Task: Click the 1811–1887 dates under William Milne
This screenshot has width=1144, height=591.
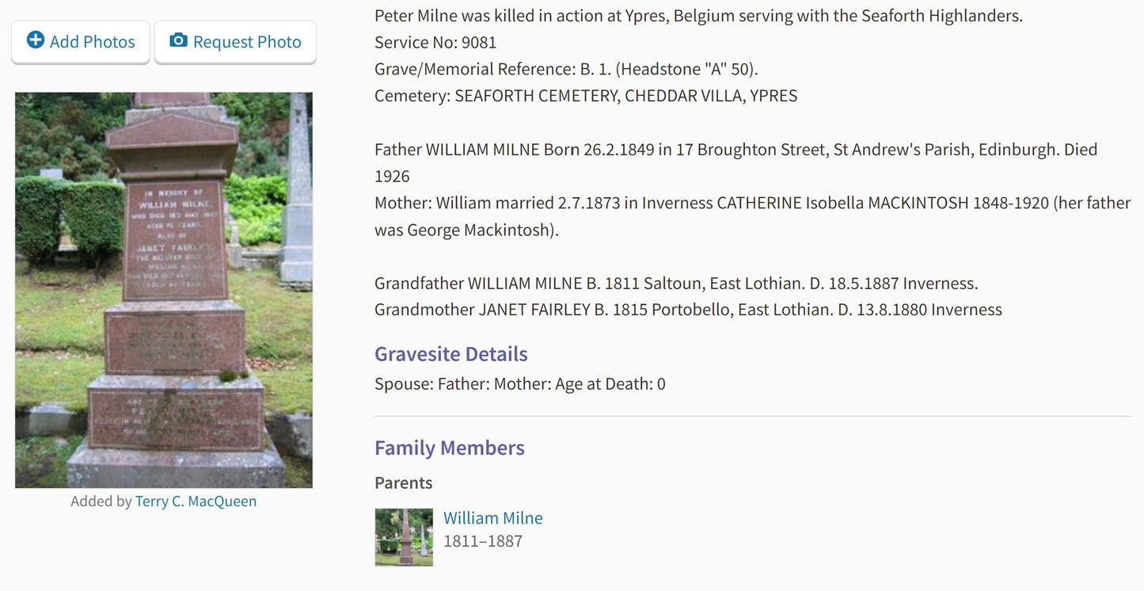Action: [483, 542]
